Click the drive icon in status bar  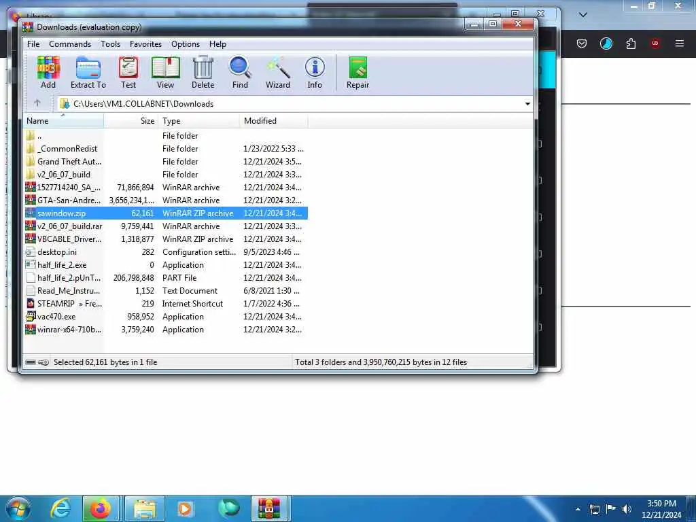(31, 362)
